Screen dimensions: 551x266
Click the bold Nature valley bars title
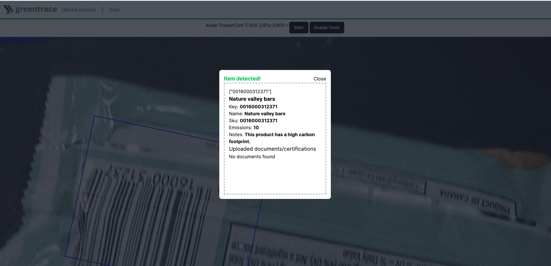tap(252, 99)
